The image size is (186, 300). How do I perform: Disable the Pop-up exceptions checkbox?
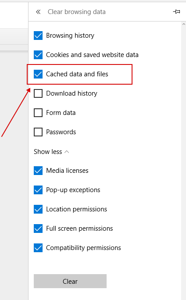tap(38, 190)
